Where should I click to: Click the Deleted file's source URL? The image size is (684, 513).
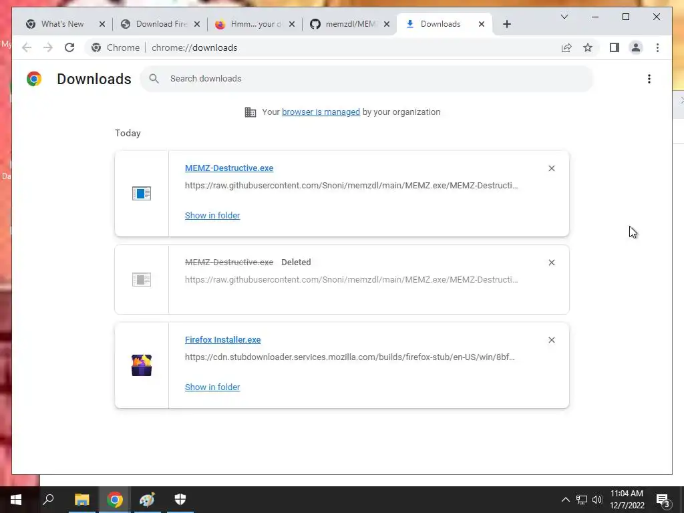(x=351, y=280)
